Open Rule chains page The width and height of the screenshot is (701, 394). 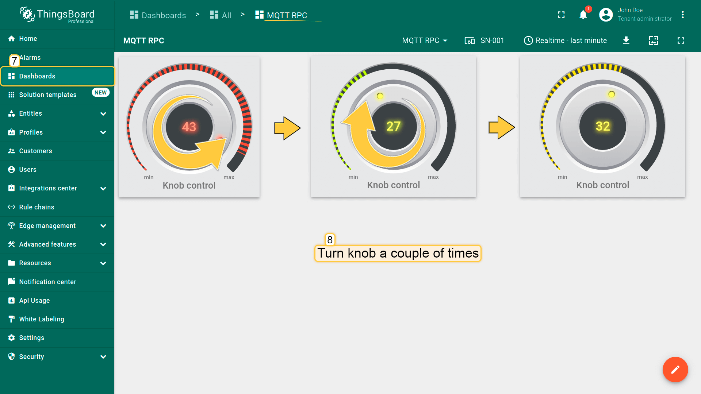point(37,207)
